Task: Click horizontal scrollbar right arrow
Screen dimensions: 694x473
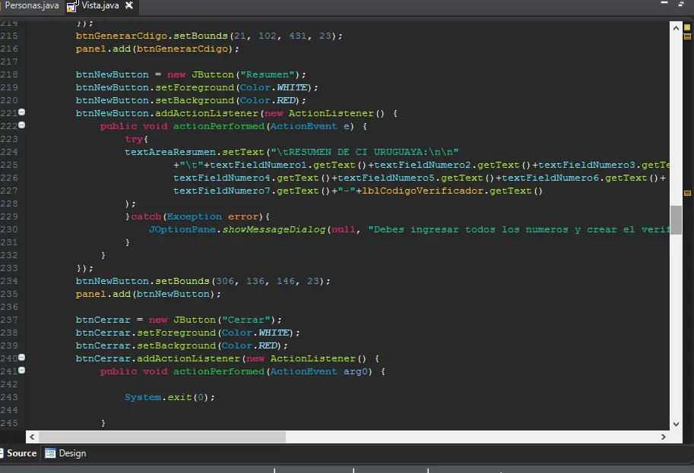Action: (x=663, y=437)
